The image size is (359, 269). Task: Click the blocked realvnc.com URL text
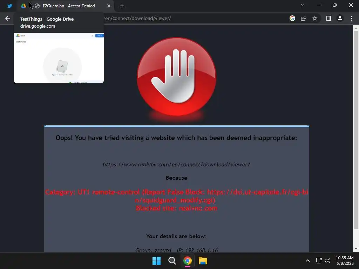176,165
